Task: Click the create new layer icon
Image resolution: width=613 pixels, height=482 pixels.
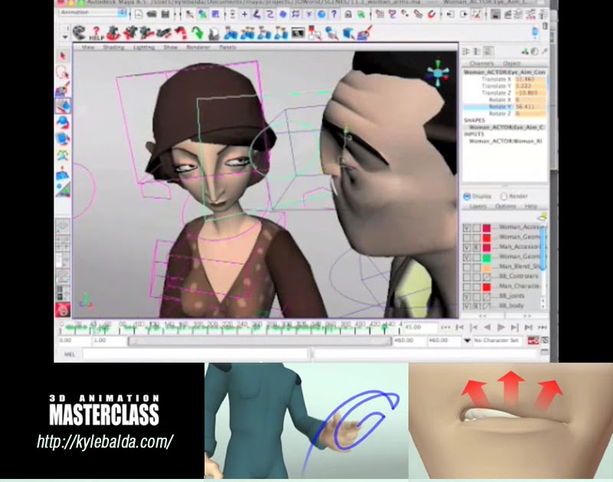Action: pyautogui.click(x=542, y=217)
